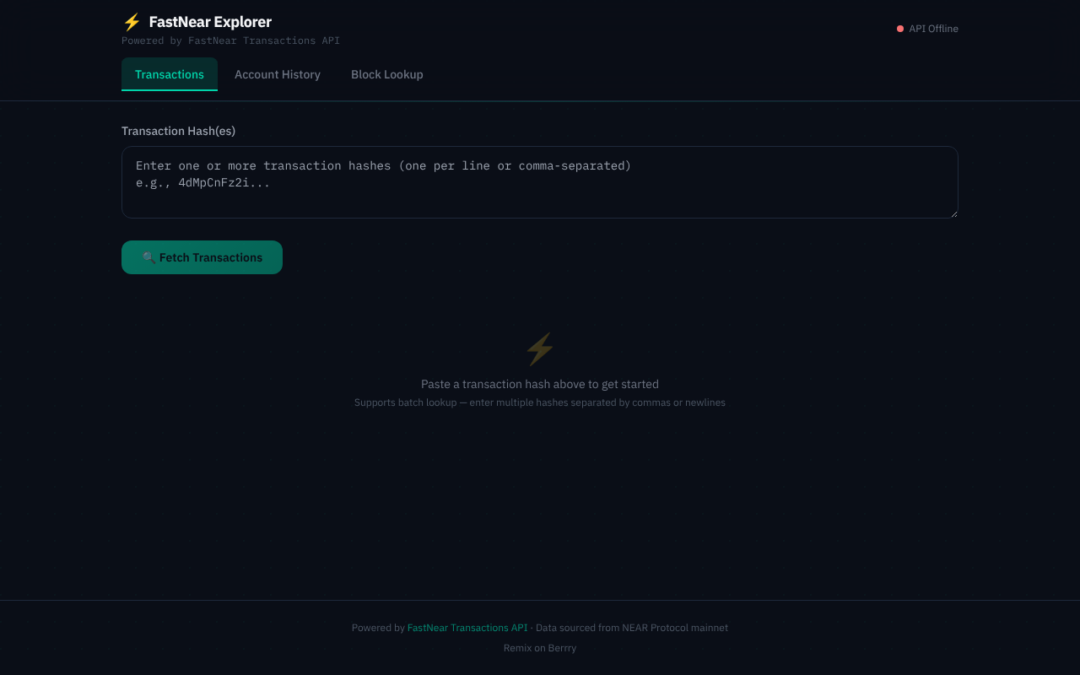This screenshot has height=675, width=1080.
Task: Select the API Offline status indicator
Action: [927, 28]
